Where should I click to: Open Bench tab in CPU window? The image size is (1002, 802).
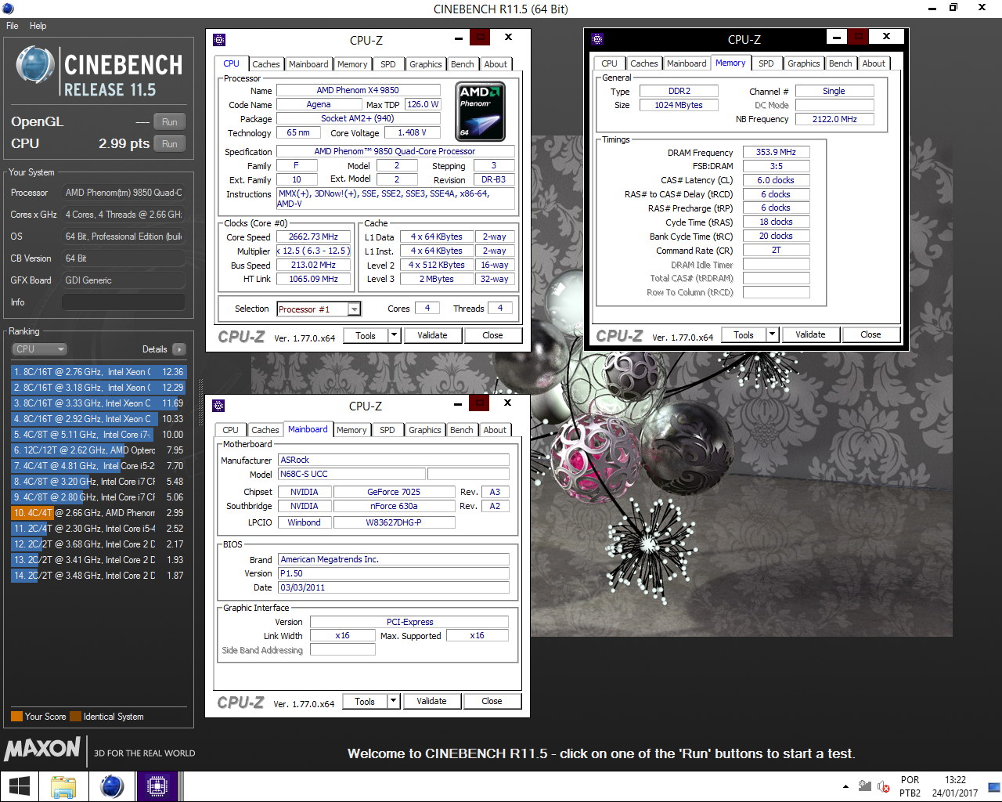click(x=462, y=64)
